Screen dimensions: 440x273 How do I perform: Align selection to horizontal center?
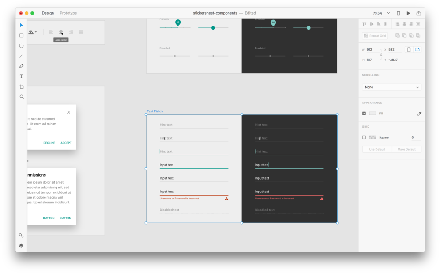pyautogui.click(x=404, y=24)
